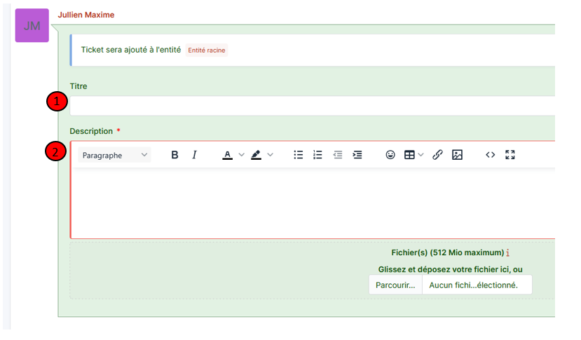Insert a bulleted list
This screenshot has width=581, height=340.
tap(299, 155)
